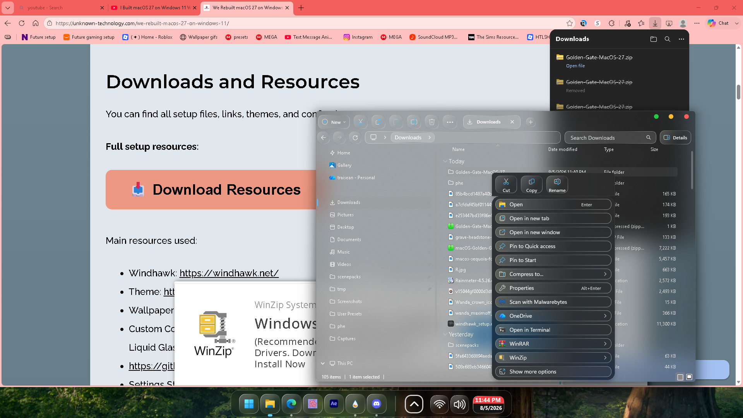
Task: Refresh the Downloads folder view
Action: [355, 137]
